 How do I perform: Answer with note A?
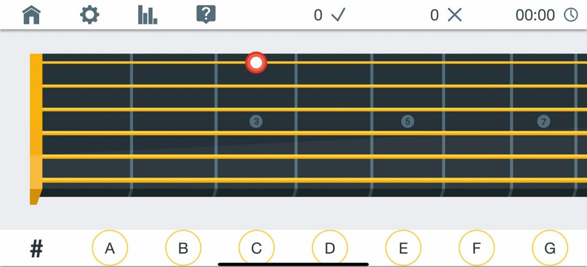(110, 248)
